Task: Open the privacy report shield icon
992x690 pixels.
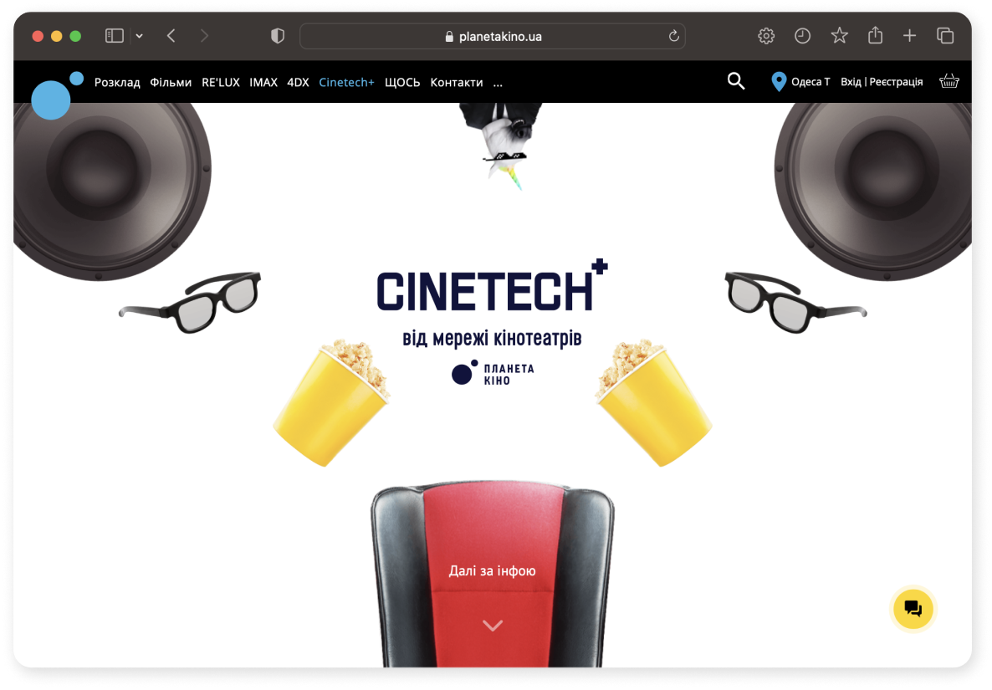Action: [x=277, y=36]
